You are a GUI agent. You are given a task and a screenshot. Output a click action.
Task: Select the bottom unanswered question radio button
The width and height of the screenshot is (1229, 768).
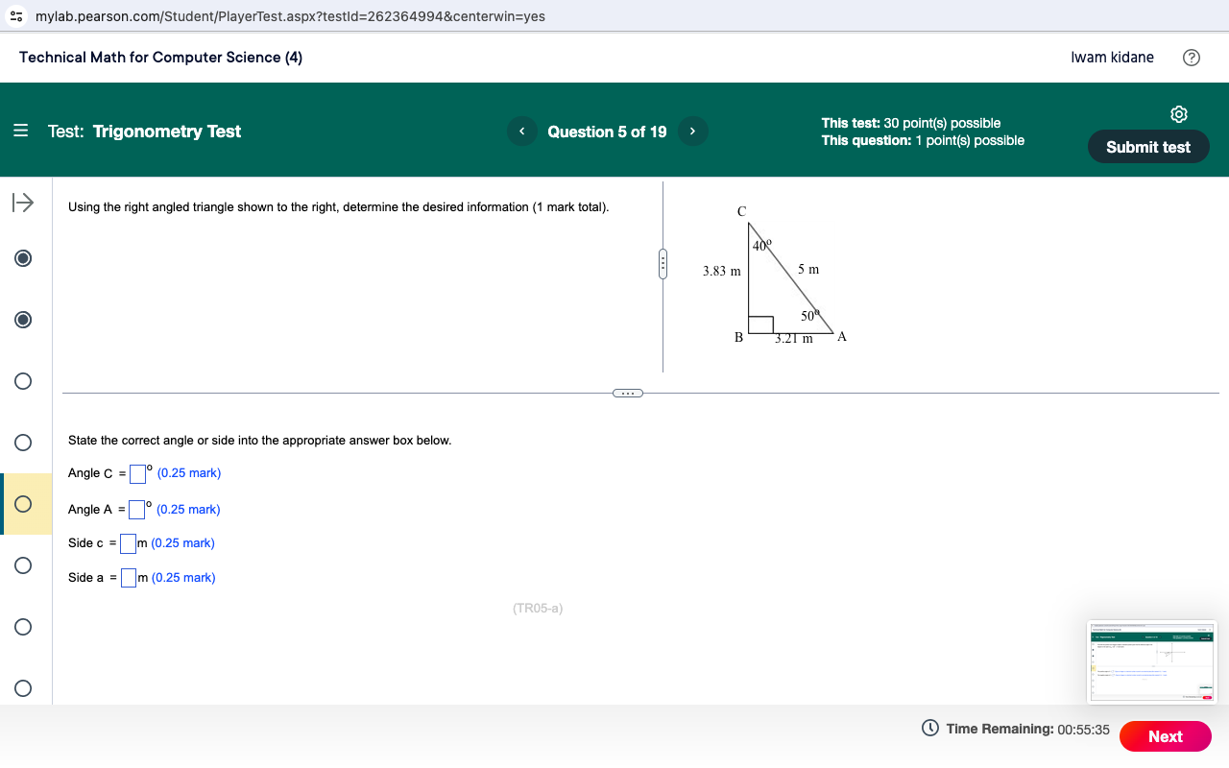22,688
